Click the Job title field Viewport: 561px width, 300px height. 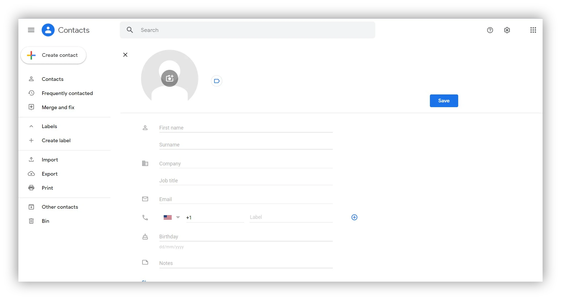pos(246,181)
